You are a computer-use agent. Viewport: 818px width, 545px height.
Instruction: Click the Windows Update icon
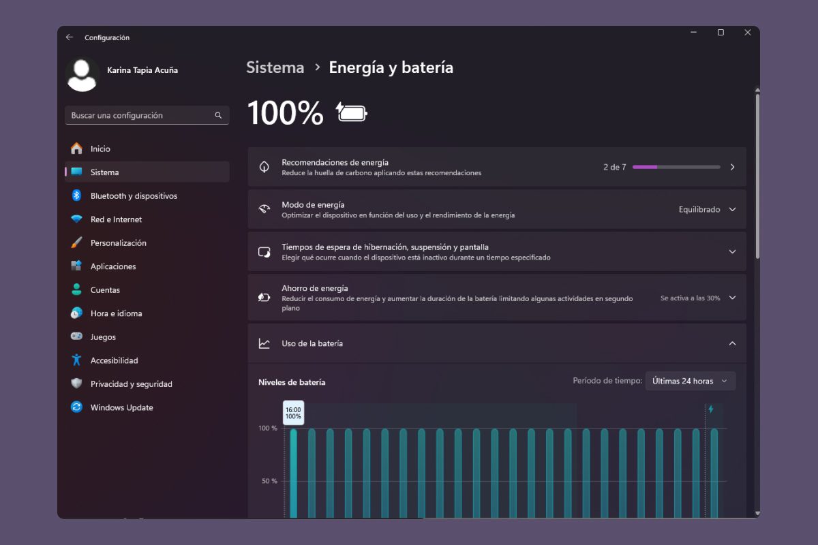click(x=76, y=407)
